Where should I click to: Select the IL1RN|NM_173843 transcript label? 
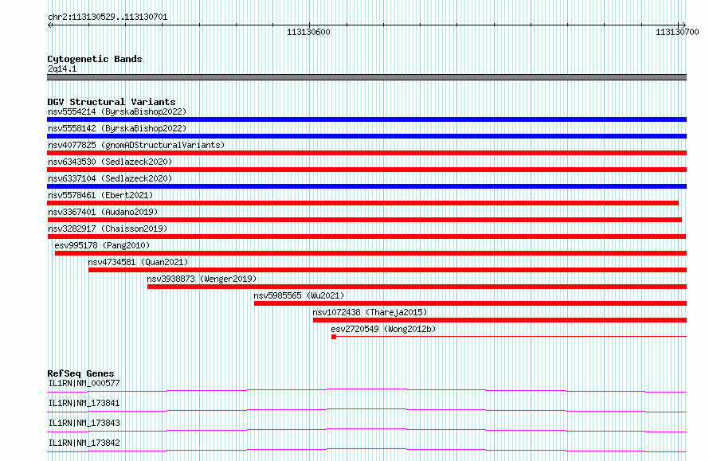[84, 423]
